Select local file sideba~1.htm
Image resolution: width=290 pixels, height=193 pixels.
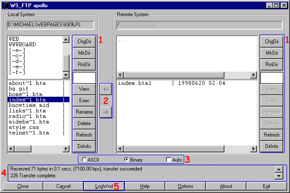coord(39,122)
